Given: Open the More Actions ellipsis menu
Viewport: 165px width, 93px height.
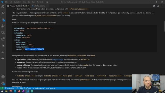Looking at the screenshot, I should [x=162, y=6].
